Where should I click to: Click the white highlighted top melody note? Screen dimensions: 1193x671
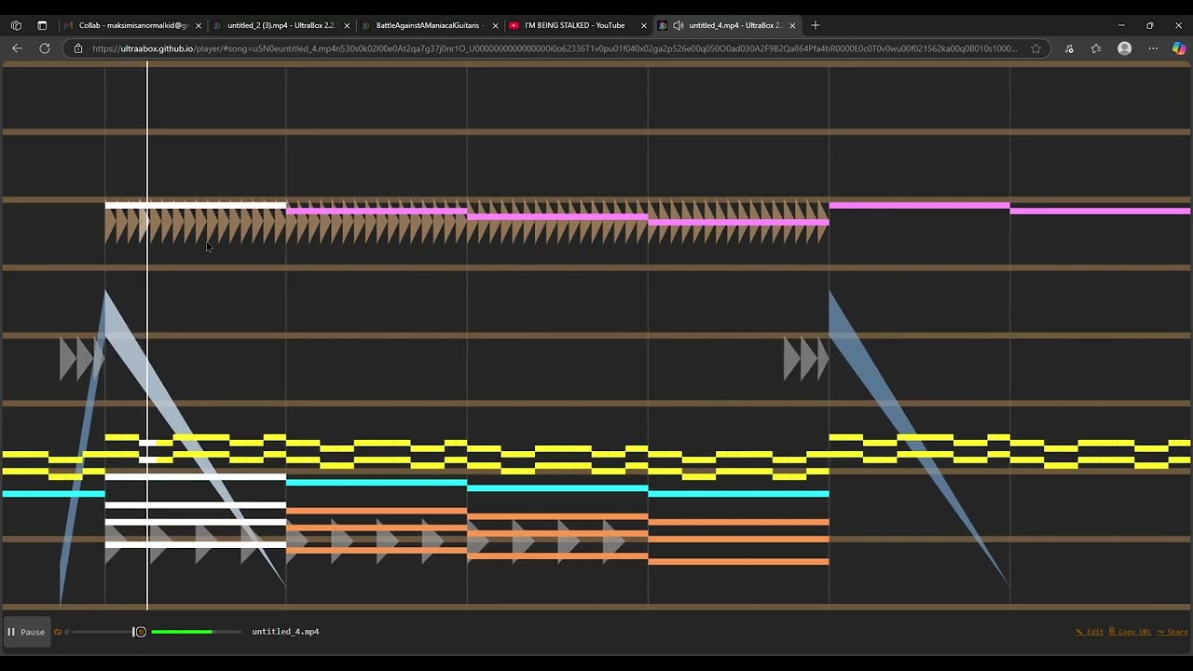click(x=196, y=204)
